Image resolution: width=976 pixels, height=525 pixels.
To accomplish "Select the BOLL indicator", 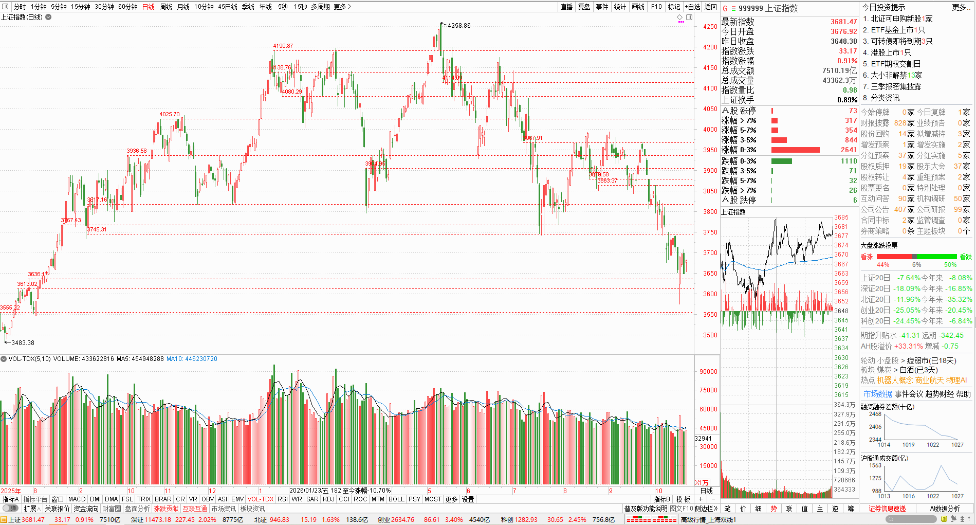I will [396, 499].
